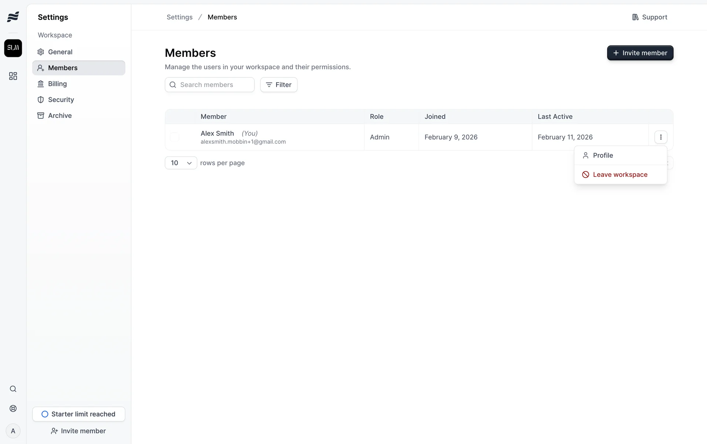The width and height of the screenshot is (707, 444).
Task: Select Leave workspace from the menu
Action: click(x=620, y=175)
